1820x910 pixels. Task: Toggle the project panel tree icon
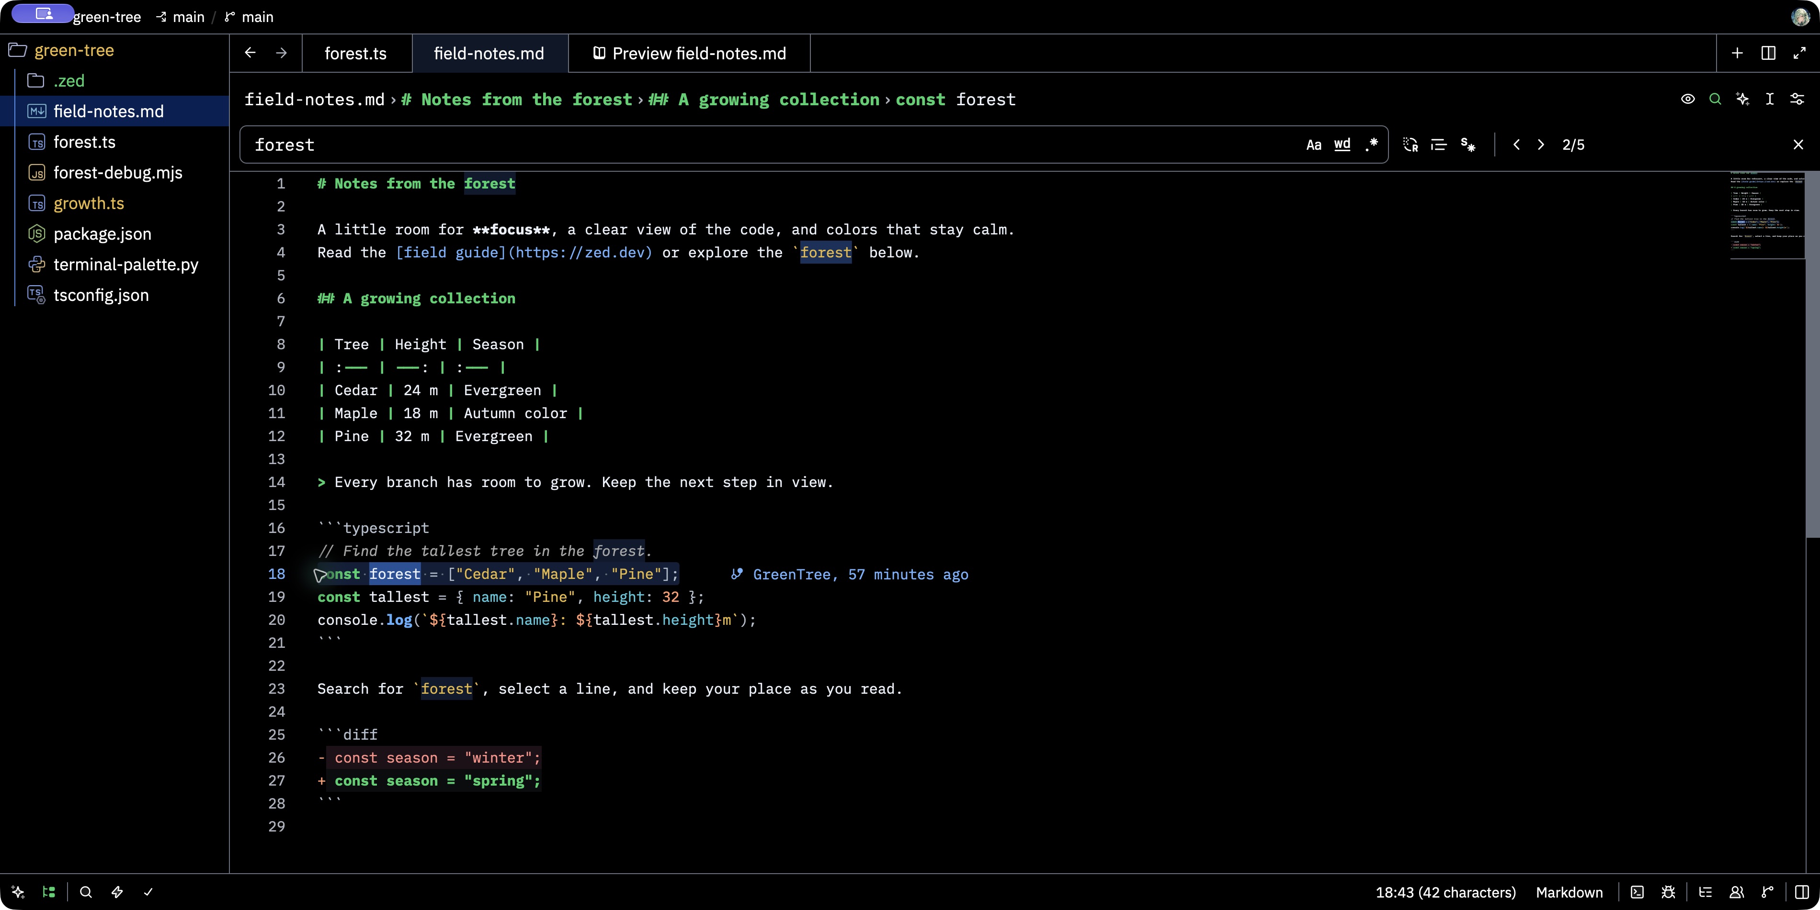[x=49, y=892]
